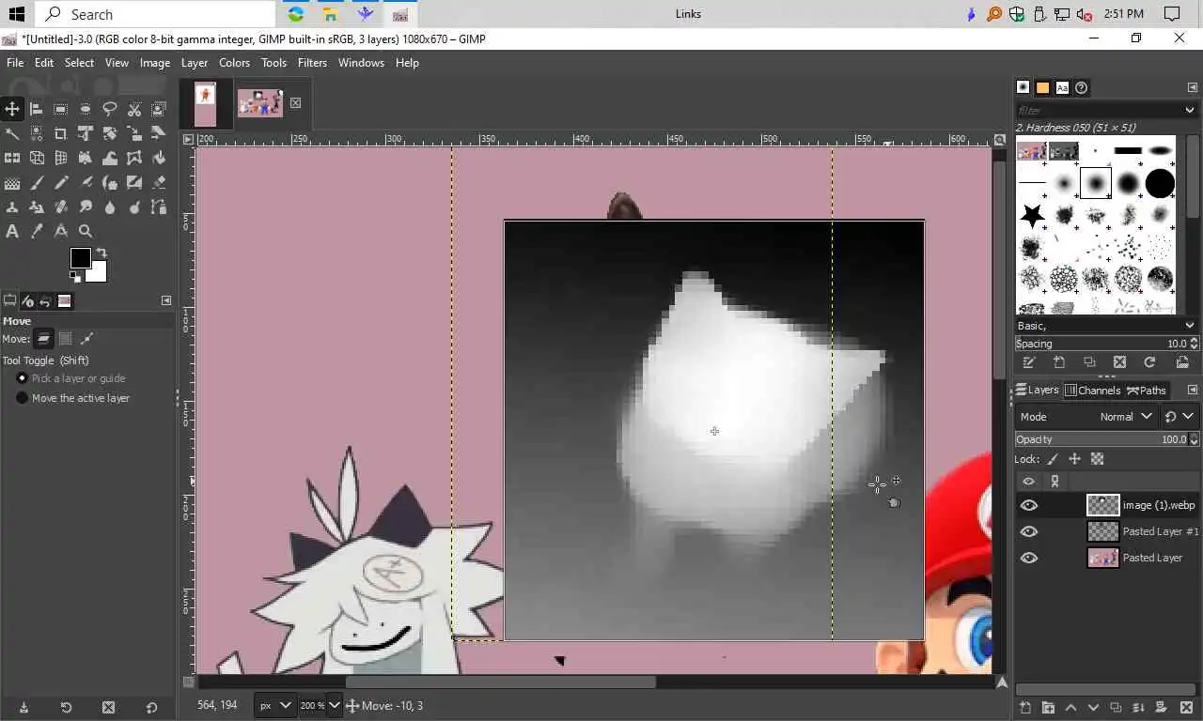Swap foreground and background colors
This screenshot has width=1203, height=721.
click(x=102, y=253)
